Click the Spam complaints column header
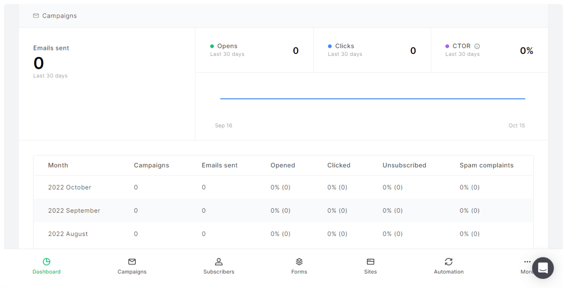 point(487,165)
